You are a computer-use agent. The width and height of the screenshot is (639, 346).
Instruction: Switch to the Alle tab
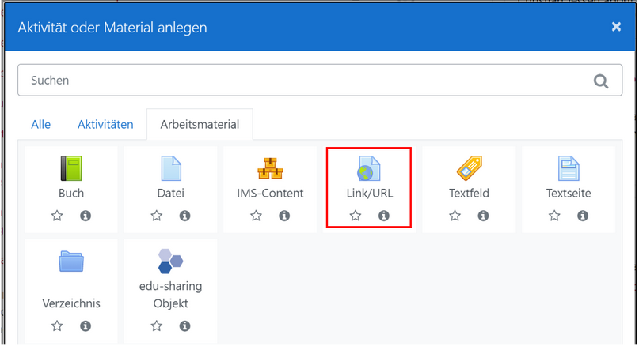pyautogui.click(x=40, y=125)
